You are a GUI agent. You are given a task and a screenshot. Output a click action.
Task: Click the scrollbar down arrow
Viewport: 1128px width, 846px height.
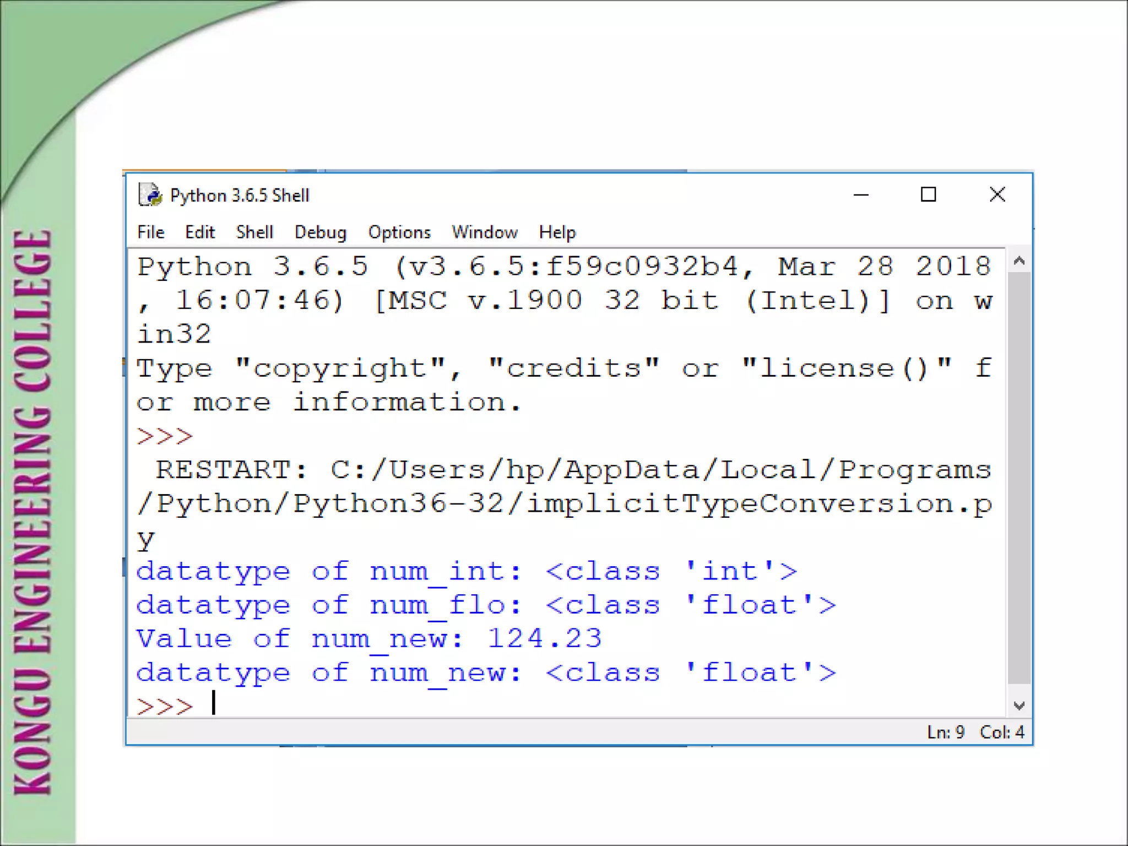pyautogui.click(x=1019, y=706)
